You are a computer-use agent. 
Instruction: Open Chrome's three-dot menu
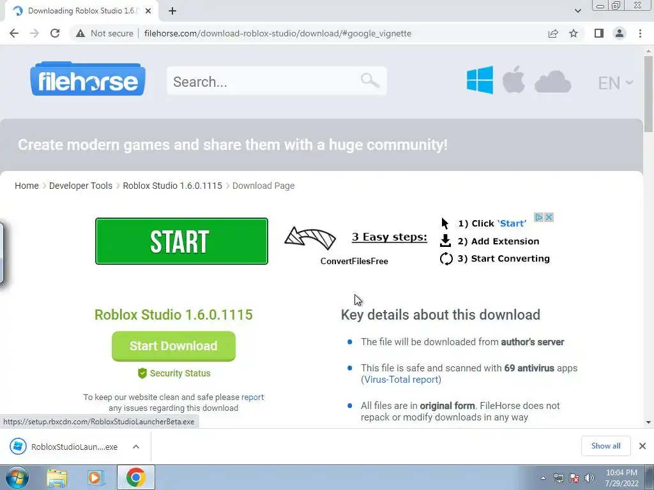pos(640,33)
